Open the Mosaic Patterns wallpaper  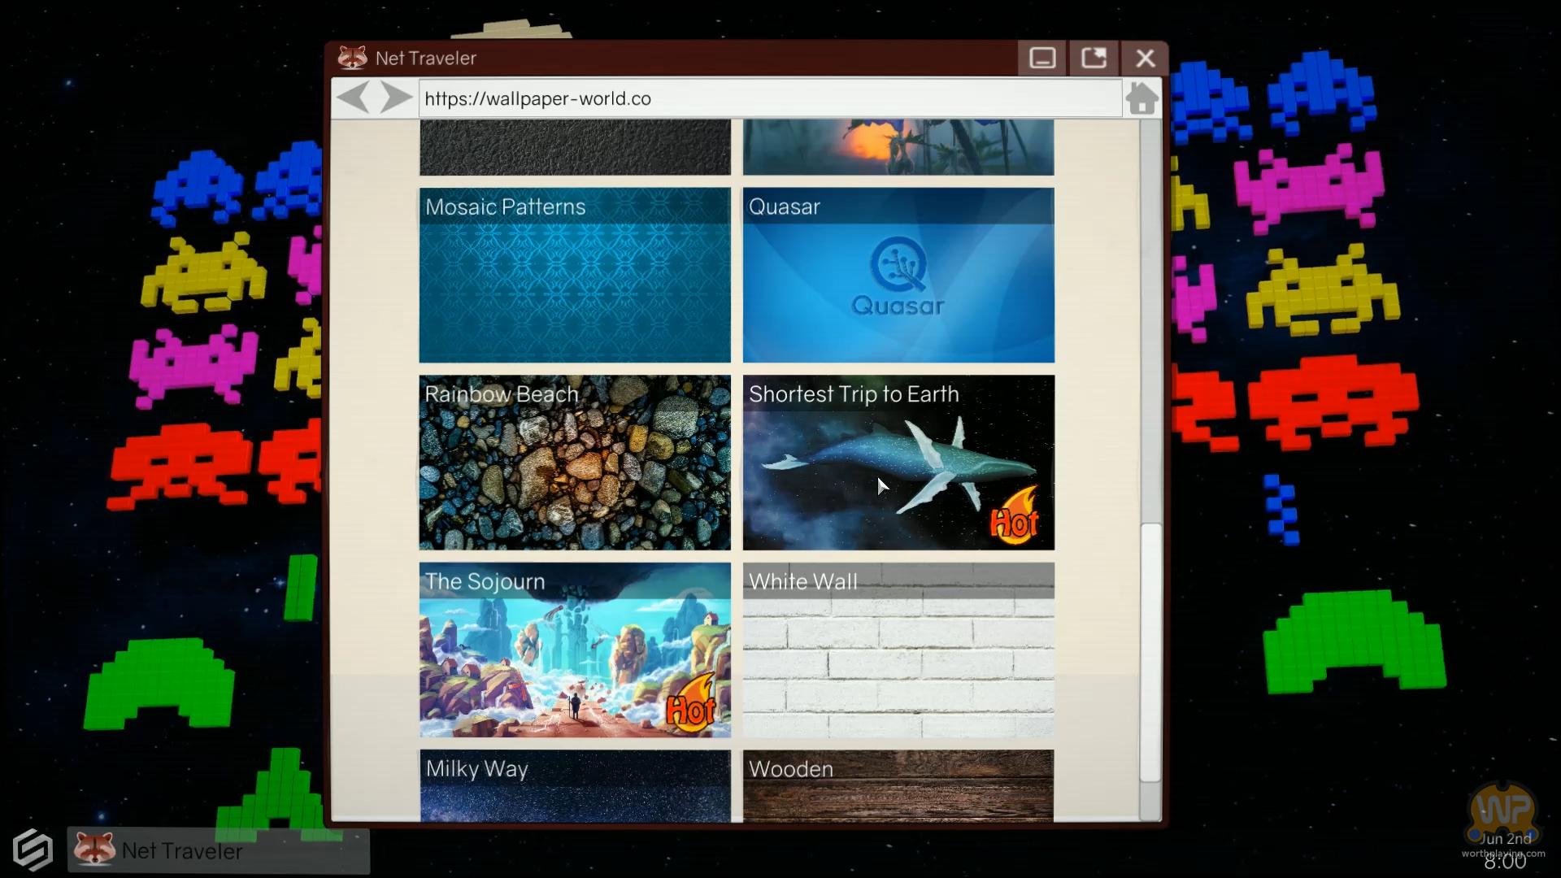coord(575,276)
